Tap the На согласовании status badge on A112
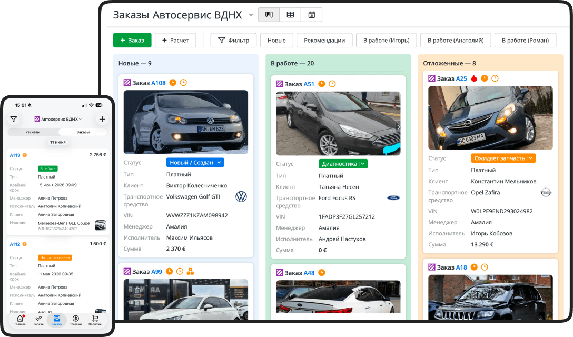 coord(55,257)
